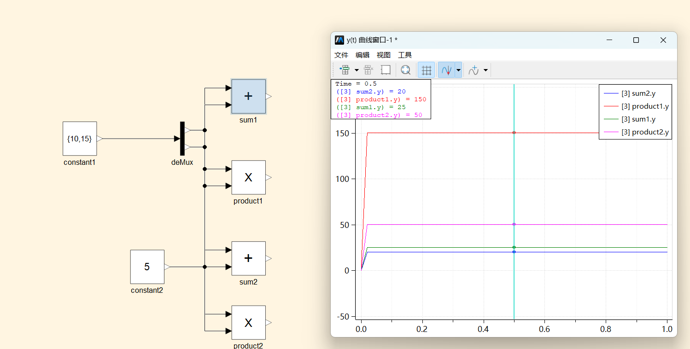
Task: Click the sum1 label text
Action: 248,120
